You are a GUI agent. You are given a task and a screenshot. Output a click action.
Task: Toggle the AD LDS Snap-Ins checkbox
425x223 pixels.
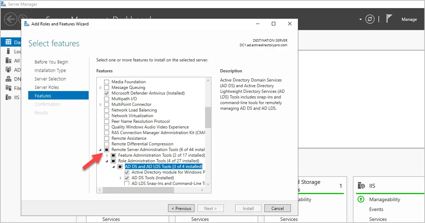click(x=127, y=183)
